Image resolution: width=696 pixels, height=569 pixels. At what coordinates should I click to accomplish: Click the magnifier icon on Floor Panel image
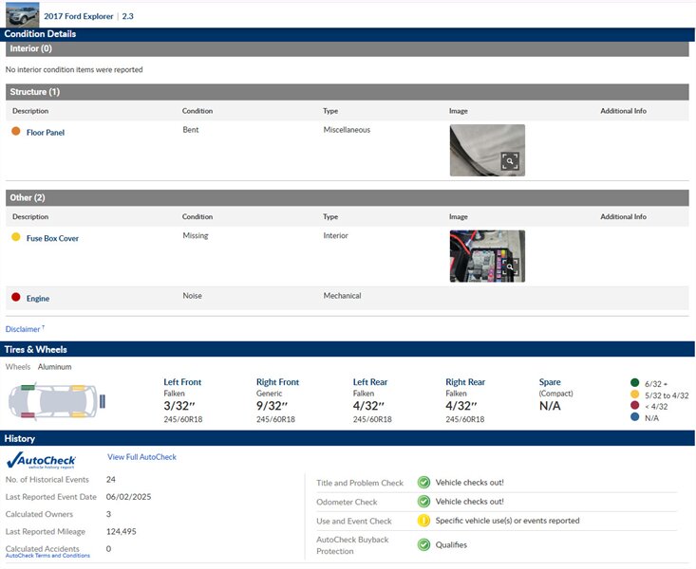pyautogui.click(x=510, y=162)
